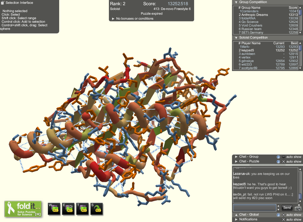303x222 pixels.
Task: Click up arrow of chat scrollbar
Action: point(300,169)
